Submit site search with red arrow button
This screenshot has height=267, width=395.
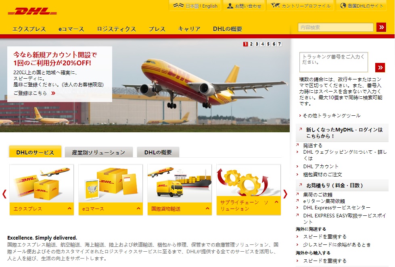[x=381, y=27]
